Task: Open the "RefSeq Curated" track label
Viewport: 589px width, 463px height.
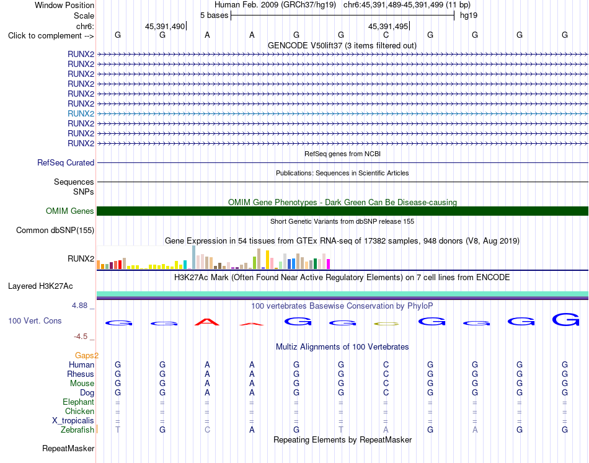Action: click(65, 162)
